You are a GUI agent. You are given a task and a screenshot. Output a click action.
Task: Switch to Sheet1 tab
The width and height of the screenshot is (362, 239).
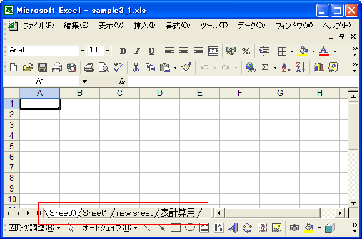coord(95,213)
